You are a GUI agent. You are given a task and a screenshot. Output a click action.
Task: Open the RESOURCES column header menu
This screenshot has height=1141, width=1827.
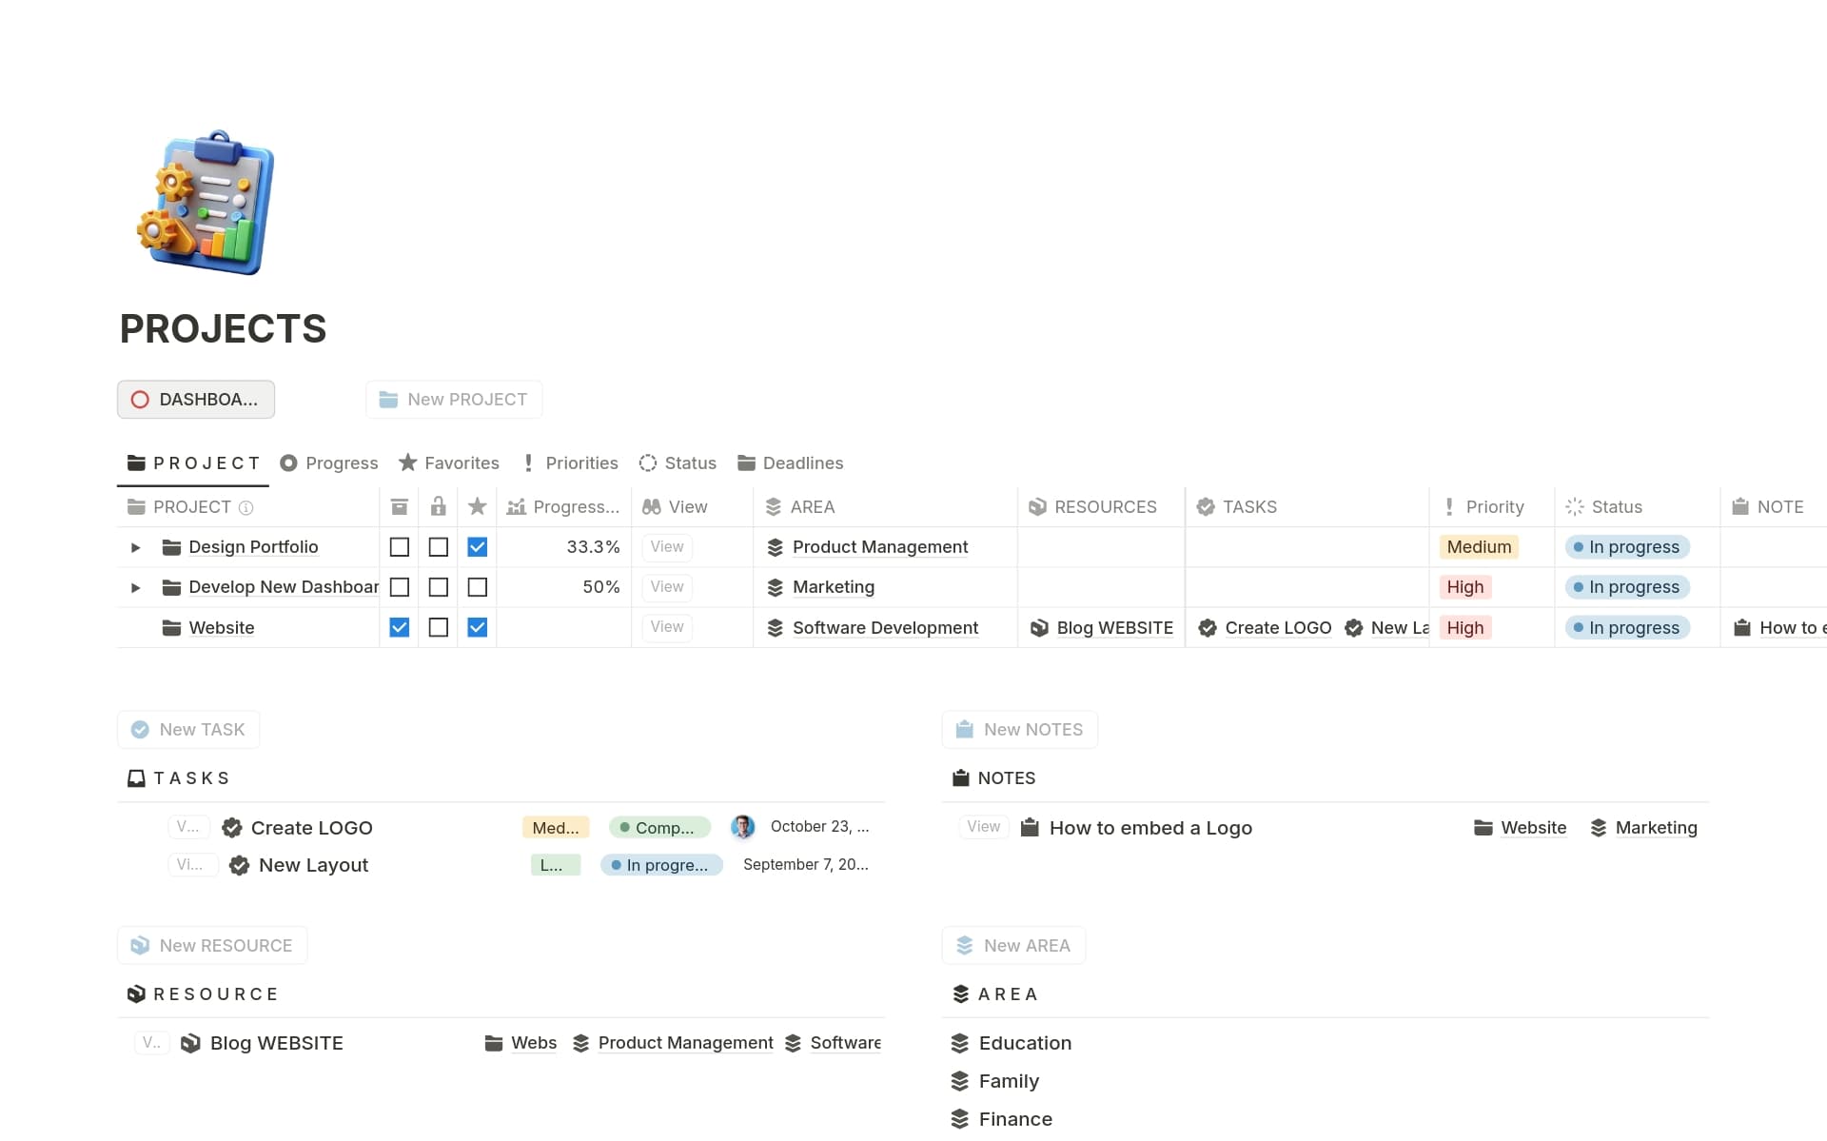[1101, 507]
